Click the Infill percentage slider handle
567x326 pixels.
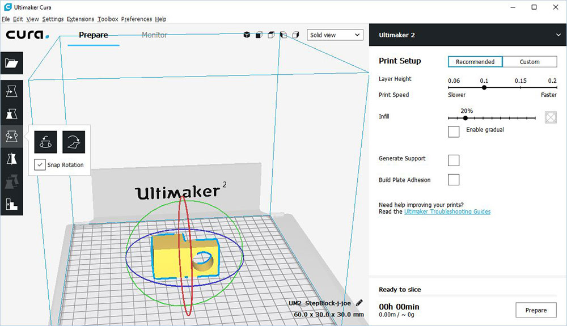click(466, 118)
